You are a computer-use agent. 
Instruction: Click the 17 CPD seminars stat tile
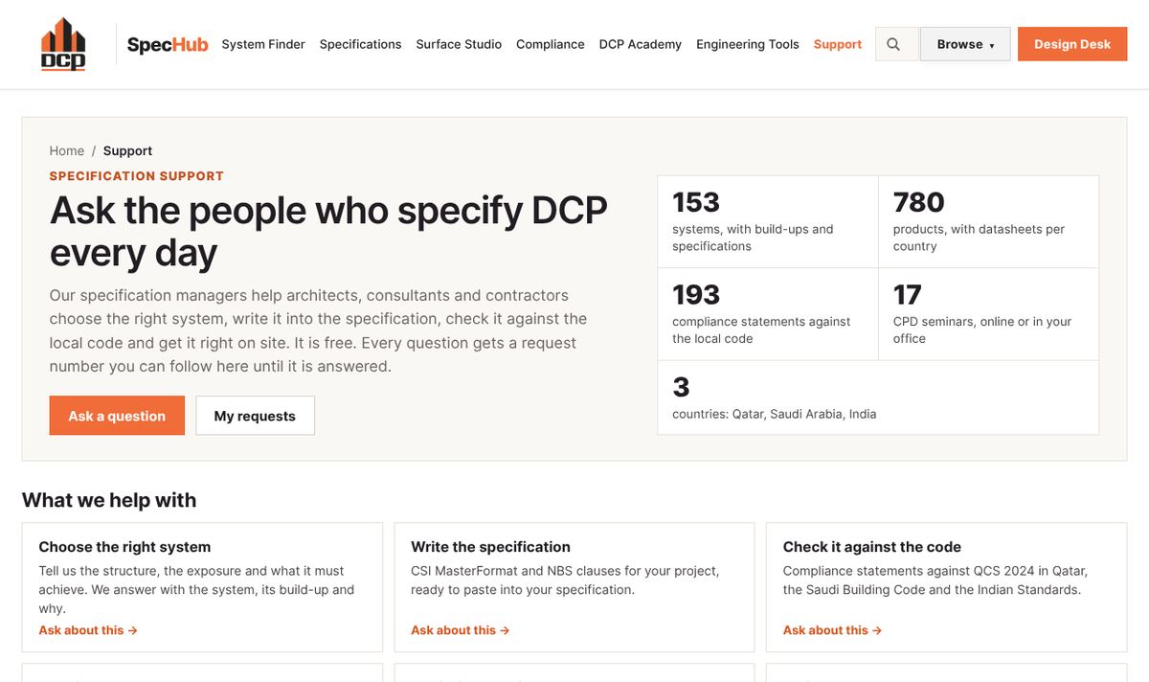click(x=988, y=314)
